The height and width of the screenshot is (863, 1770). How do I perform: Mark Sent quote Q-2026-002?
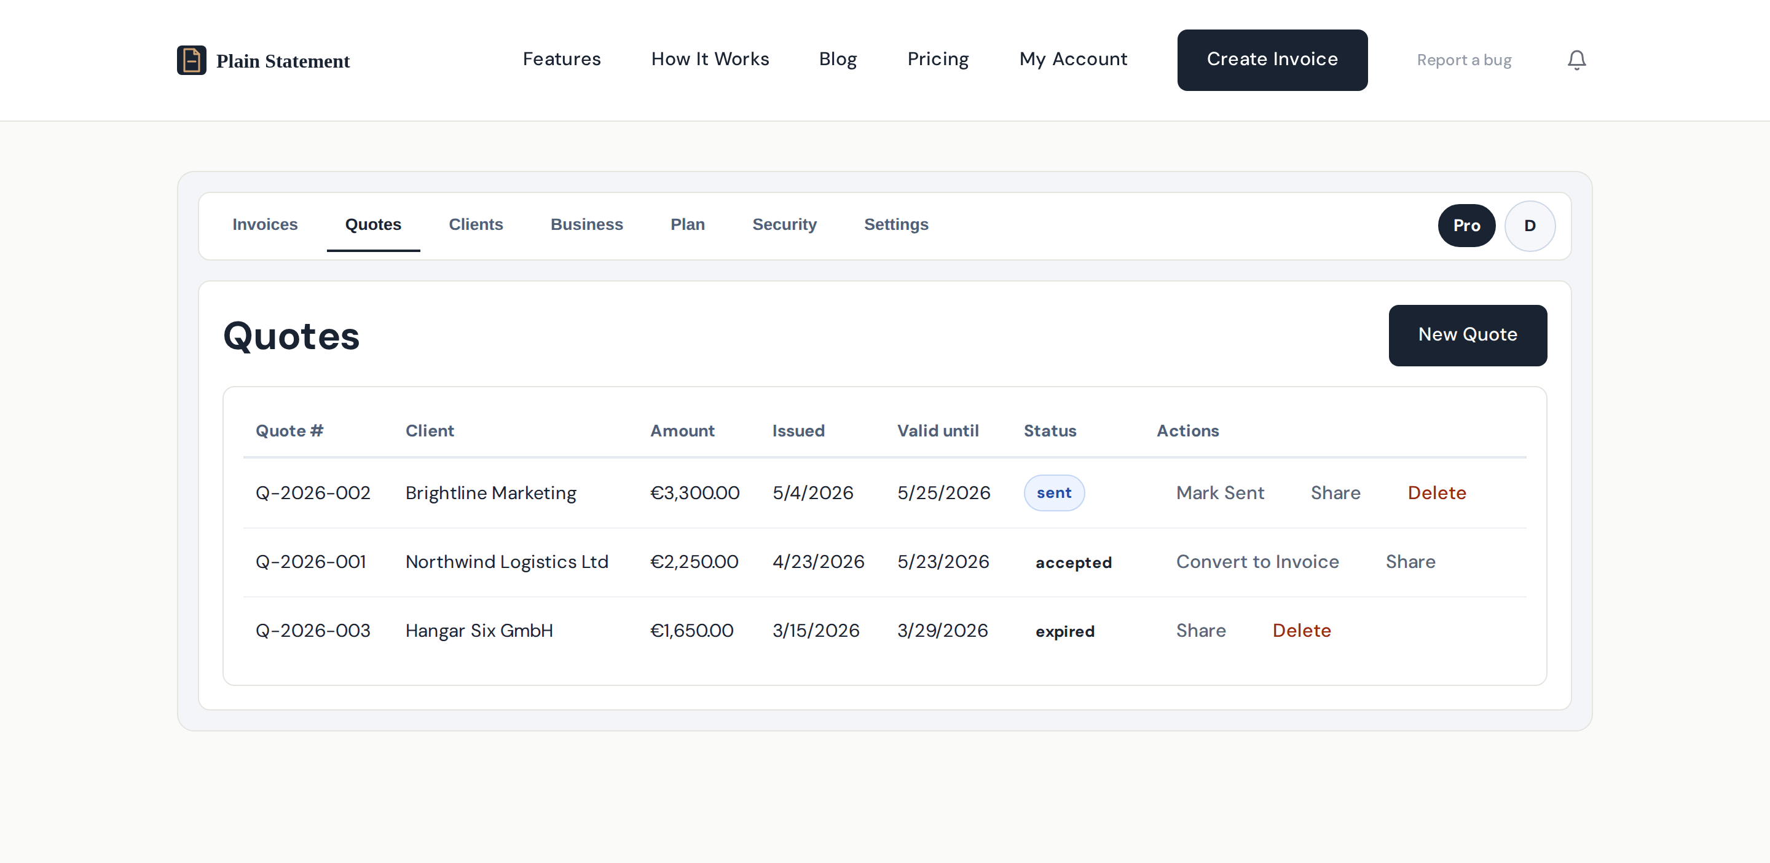pyautogui.click(x=1219, y=492)
